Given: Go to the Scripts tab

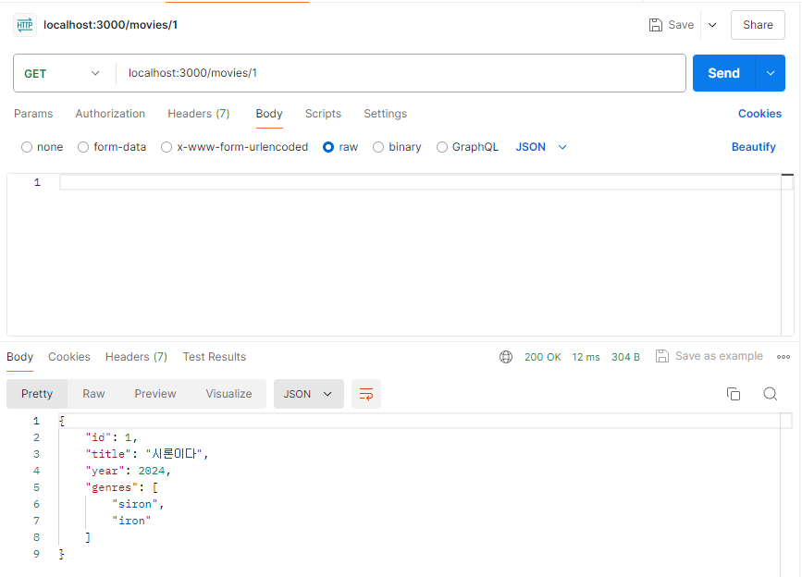Looking at the screenshot, I should coord(323,114).
